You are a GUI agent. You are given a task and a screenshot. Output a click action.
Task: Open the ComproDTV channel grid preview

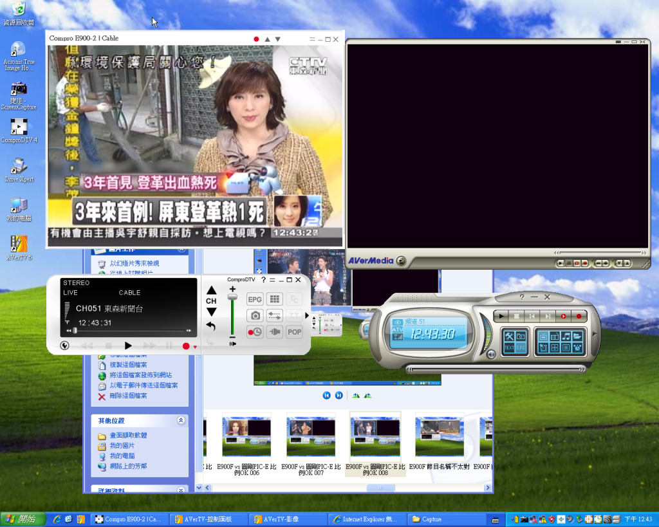(274, 299)
